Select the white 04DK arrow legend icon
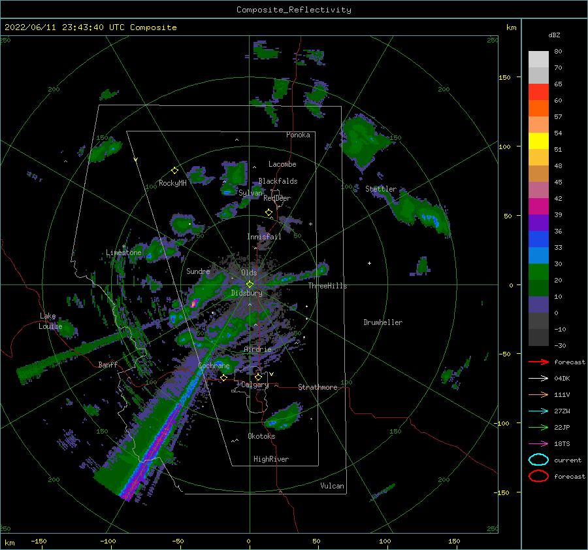This screenshot has width=588, height=550. (x=538, y=379)
